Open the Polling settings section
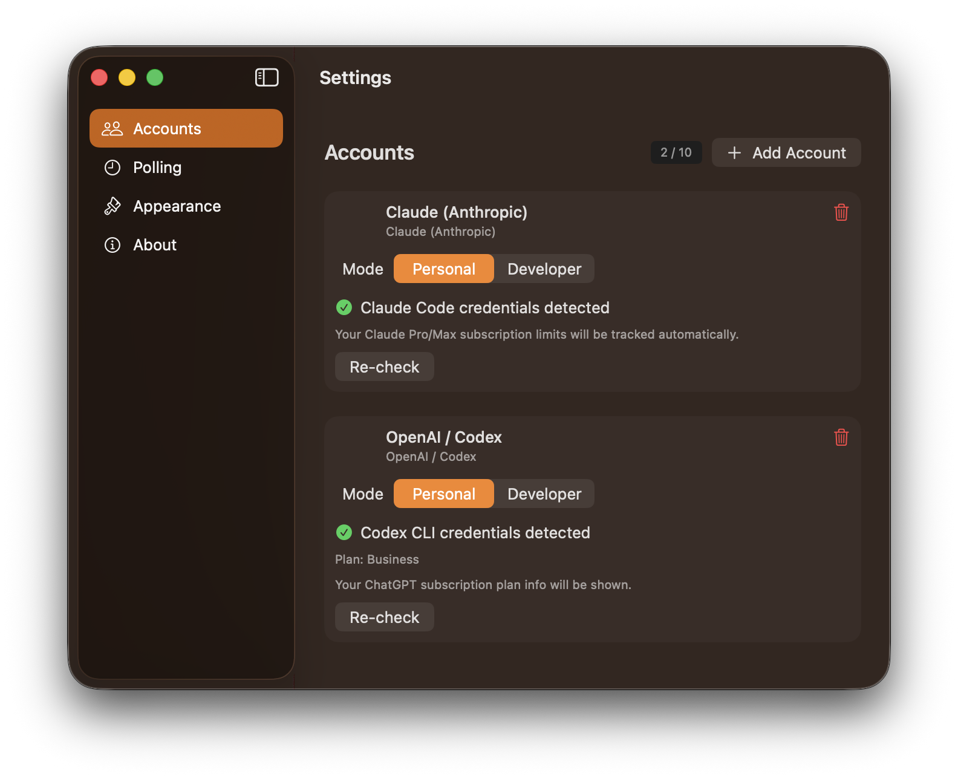 coord(186,168)
